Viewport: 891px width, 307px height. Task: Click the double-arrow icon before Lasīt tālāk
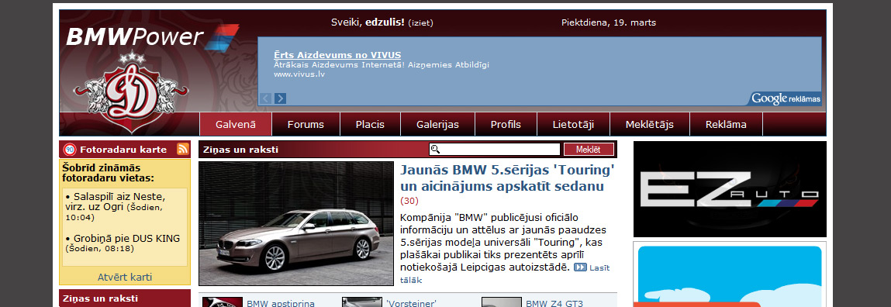[580, 267]
